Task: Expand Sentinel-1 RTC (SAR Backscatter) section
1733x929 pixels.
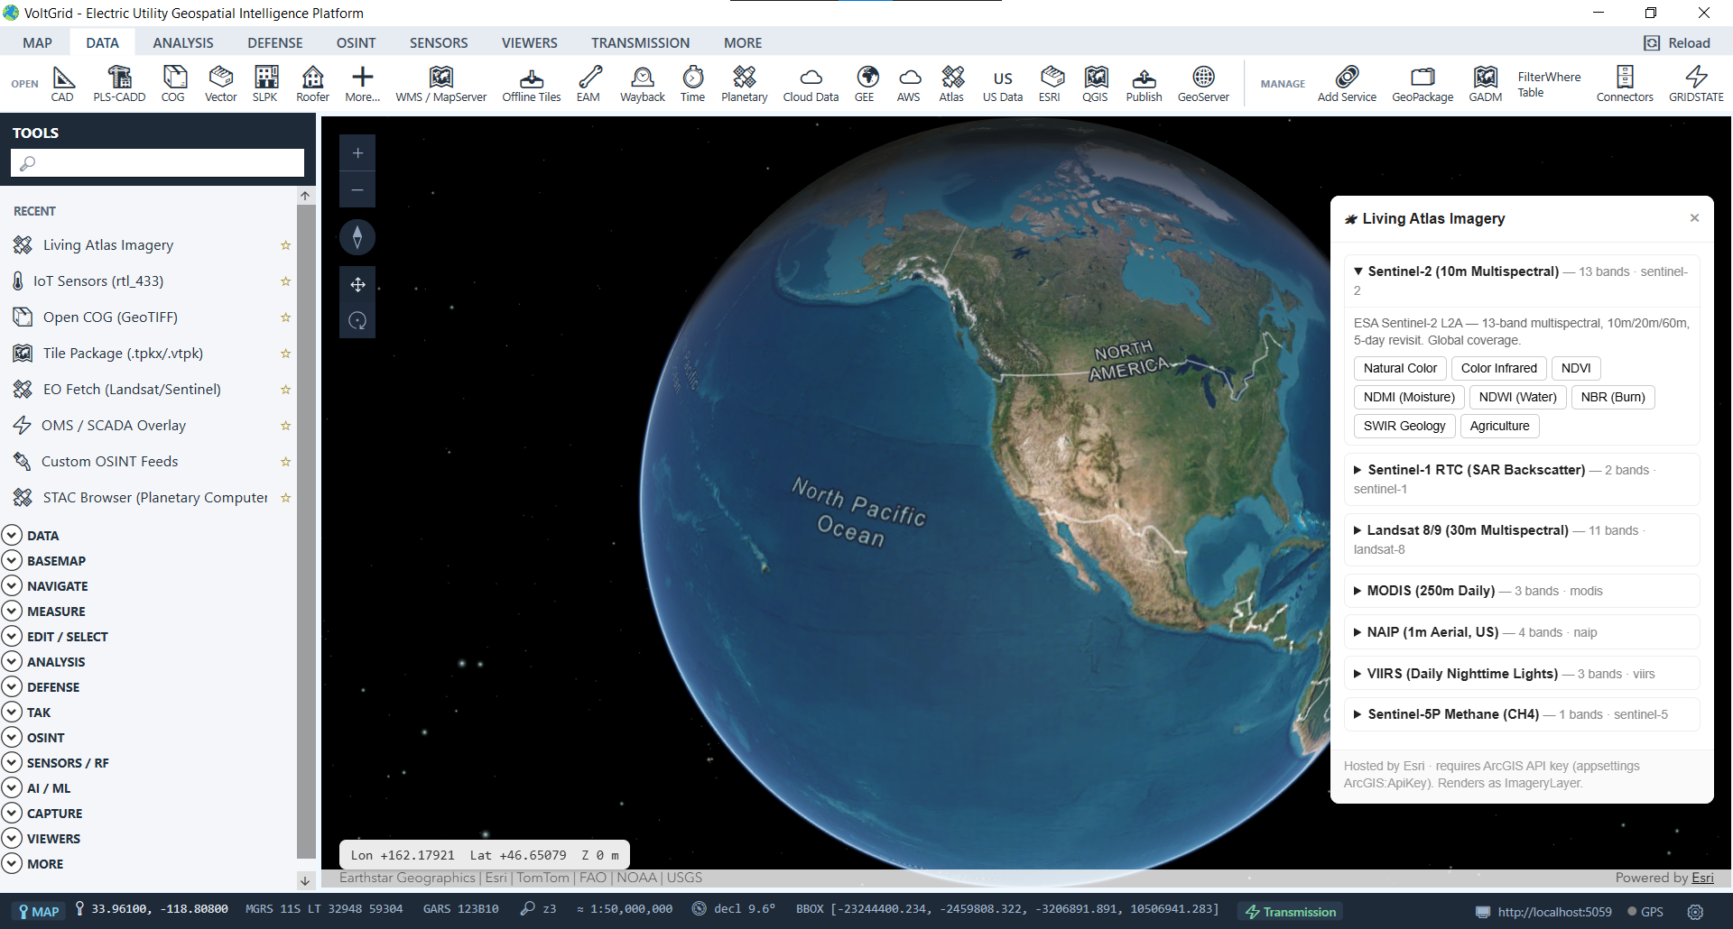Action: point(1521,479)
